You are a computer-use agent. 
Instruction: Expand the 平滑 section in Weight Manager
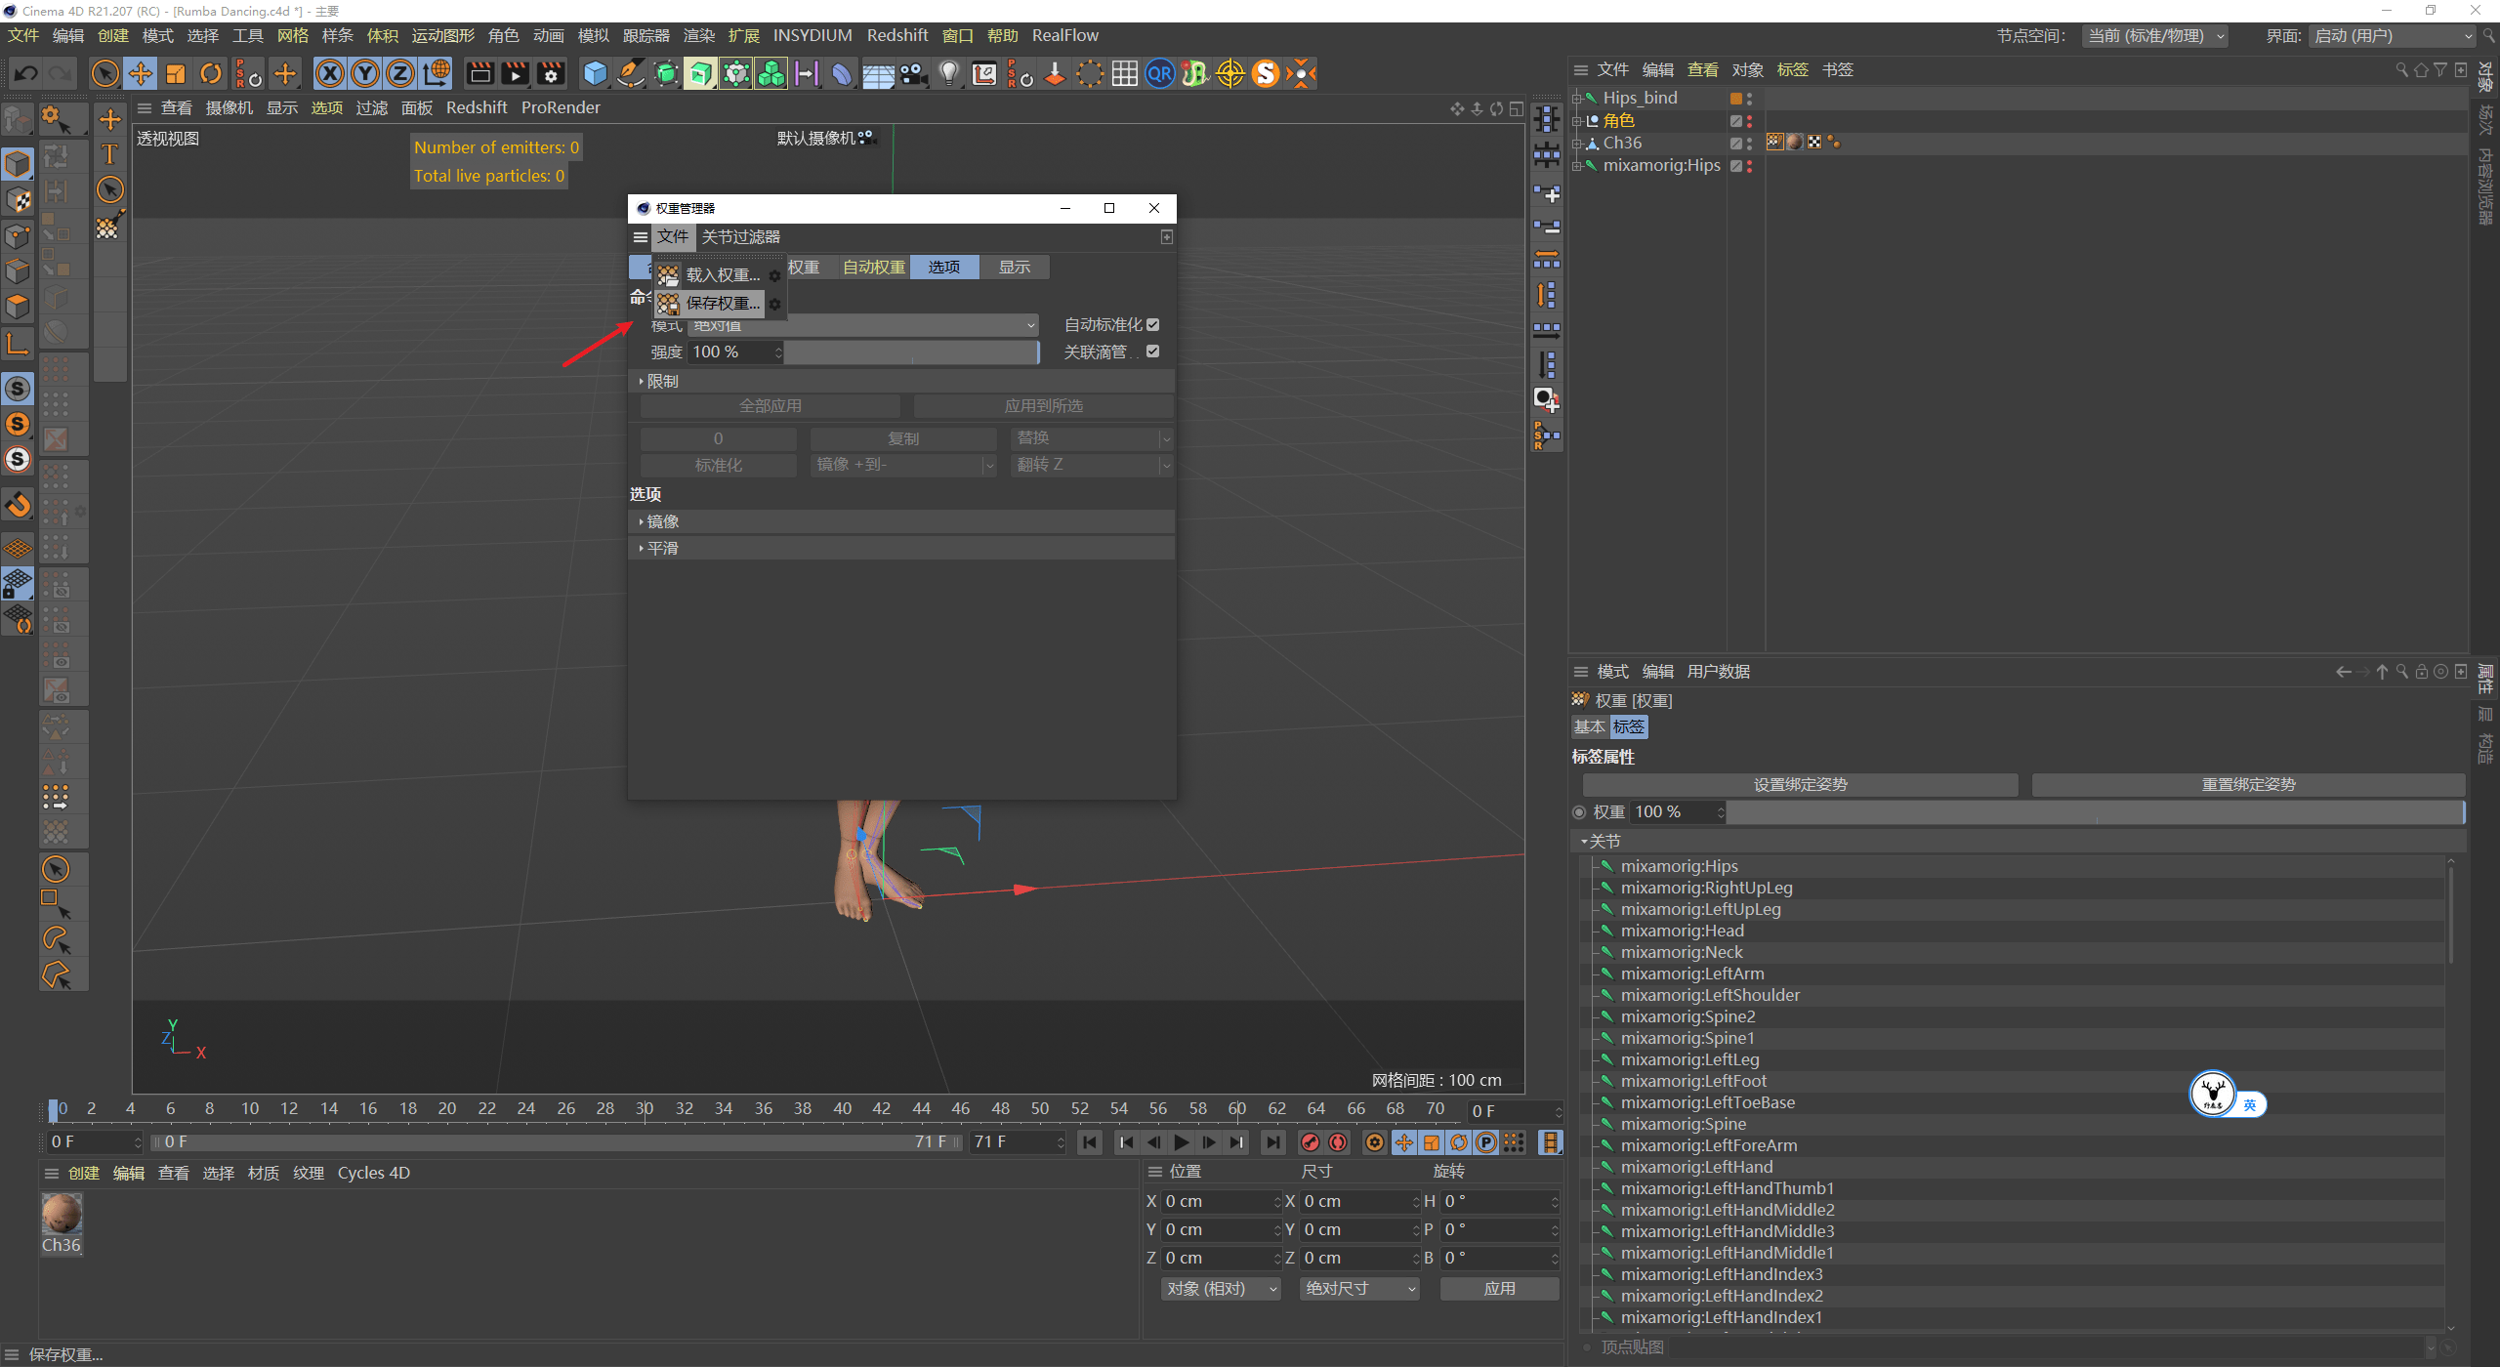click(x=663, y=548)
